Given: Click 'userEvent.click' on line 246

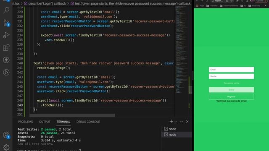Looking at the screenshot, I should tap(51, 91).
